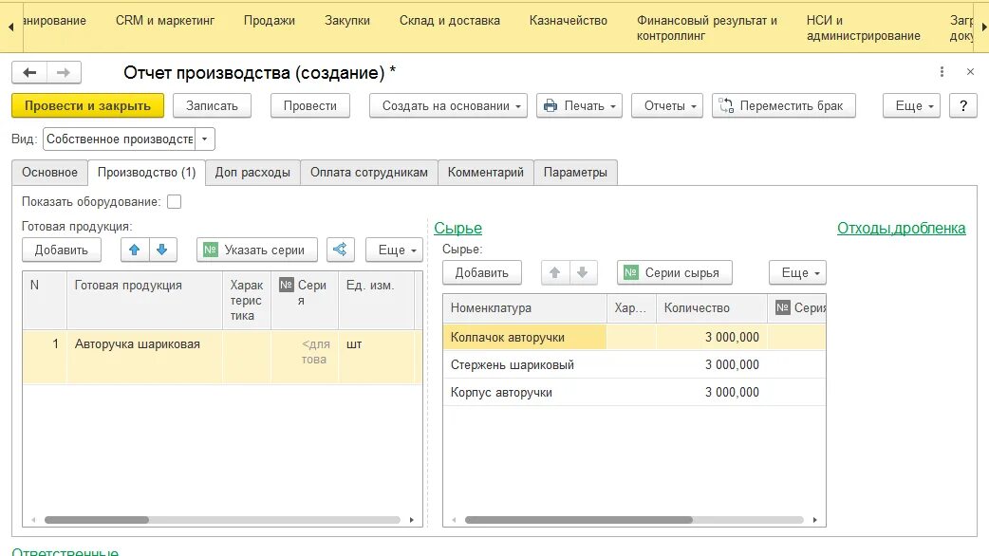The height and width of the screenshot is (556, 989).
Task: Open top toolbar Еще menu
Action: pyautogui.click(x=911, y=106)
